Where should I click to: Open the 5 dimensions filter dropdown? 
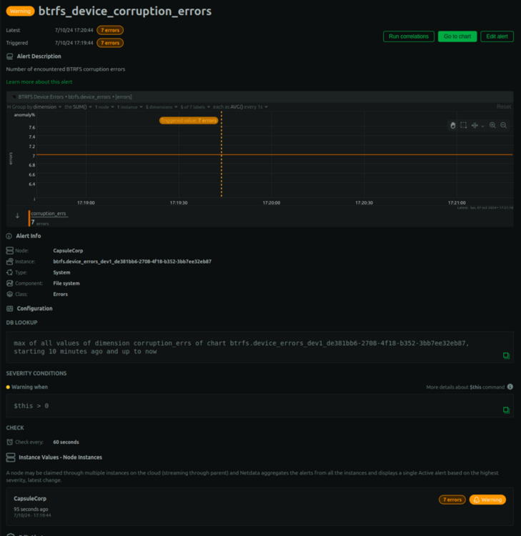click(x=162, y=107)
